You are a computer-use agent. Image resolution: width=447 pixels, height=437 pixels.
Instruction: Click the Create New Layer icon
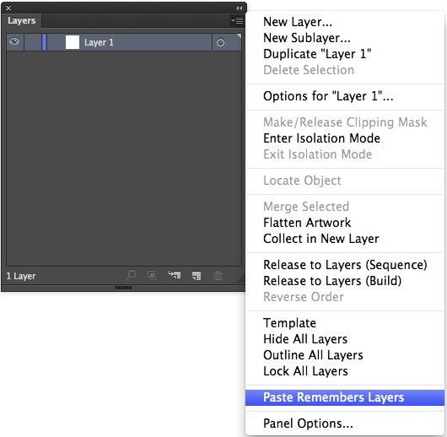[x=197, y=276]
